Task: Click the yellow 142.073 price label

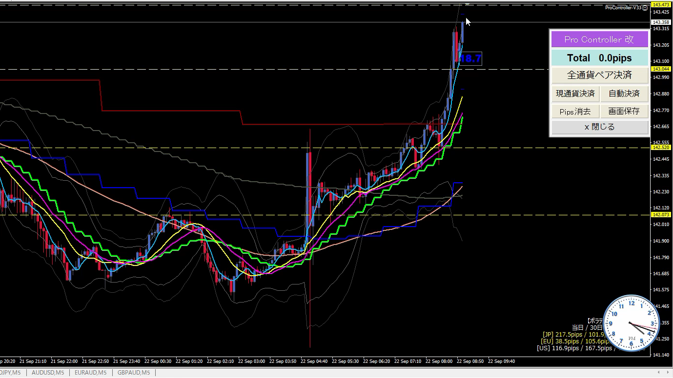Action: [661, 214]
